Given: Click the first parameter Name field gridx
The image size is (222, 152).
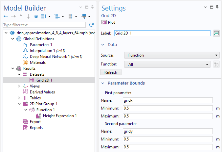Looking at the screenshot, I should click(x=167, y=100).
